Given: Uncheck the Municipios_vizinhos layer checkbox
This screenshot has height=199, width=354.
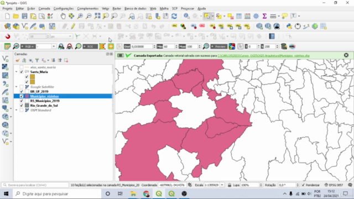Looking at the screenshot, I should click(x=22, y=96).
